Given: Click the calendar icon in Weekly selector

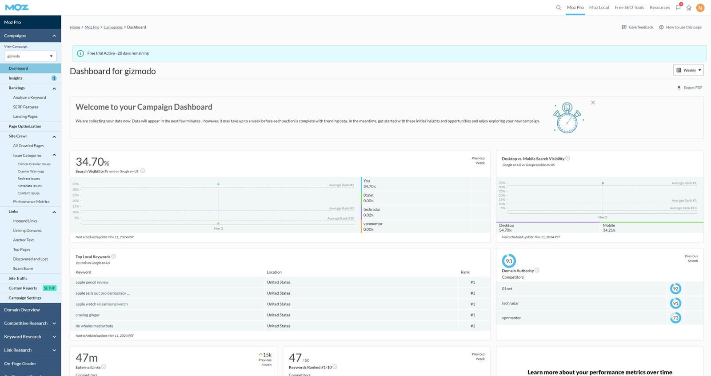Looking at the screenshot, I should [x=679, y=70].
